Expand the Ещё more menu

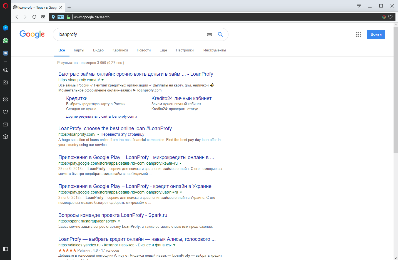pyautogui.click(x=163, y=50)
